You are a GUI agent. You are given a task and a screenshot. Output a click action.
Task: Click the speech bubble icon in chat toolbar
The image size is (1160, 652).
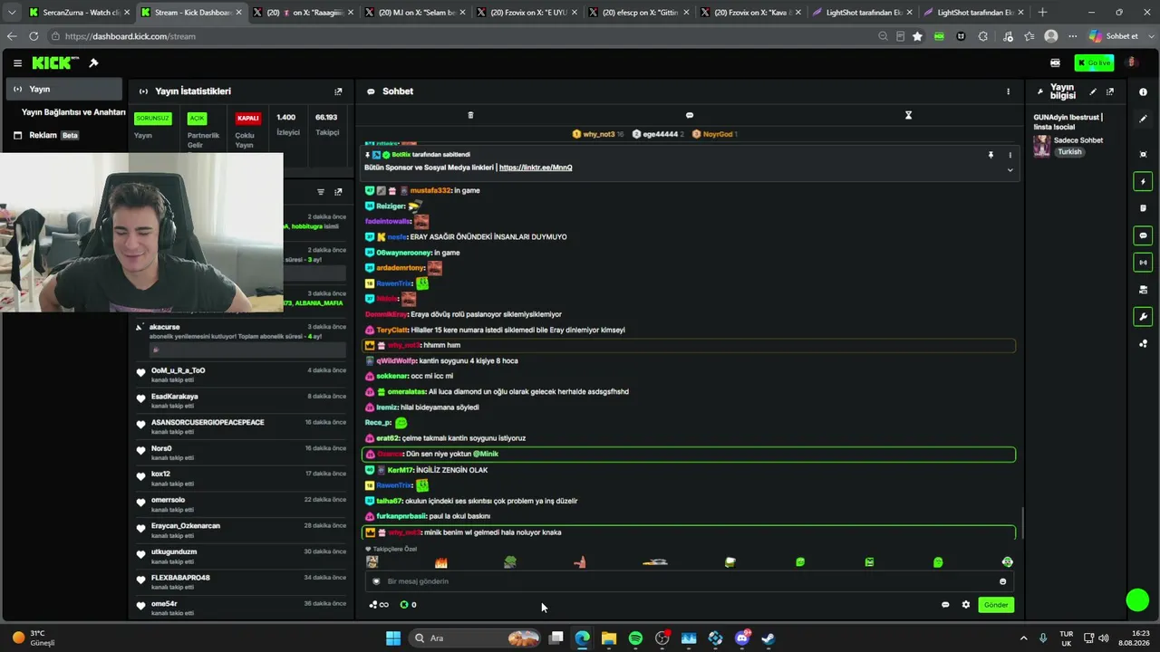pos(690,115)
